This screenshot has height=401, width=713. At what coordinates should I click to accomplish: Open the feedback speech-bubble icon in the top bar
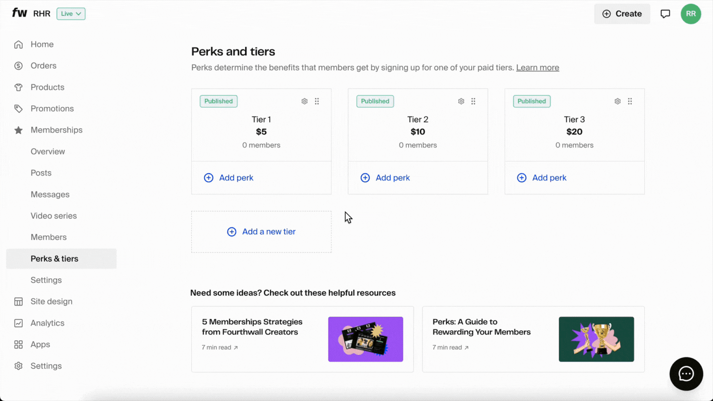[665, 13]
